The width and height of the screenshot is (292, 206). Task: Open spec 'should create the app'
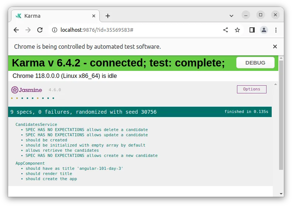(x=51, y=179)
